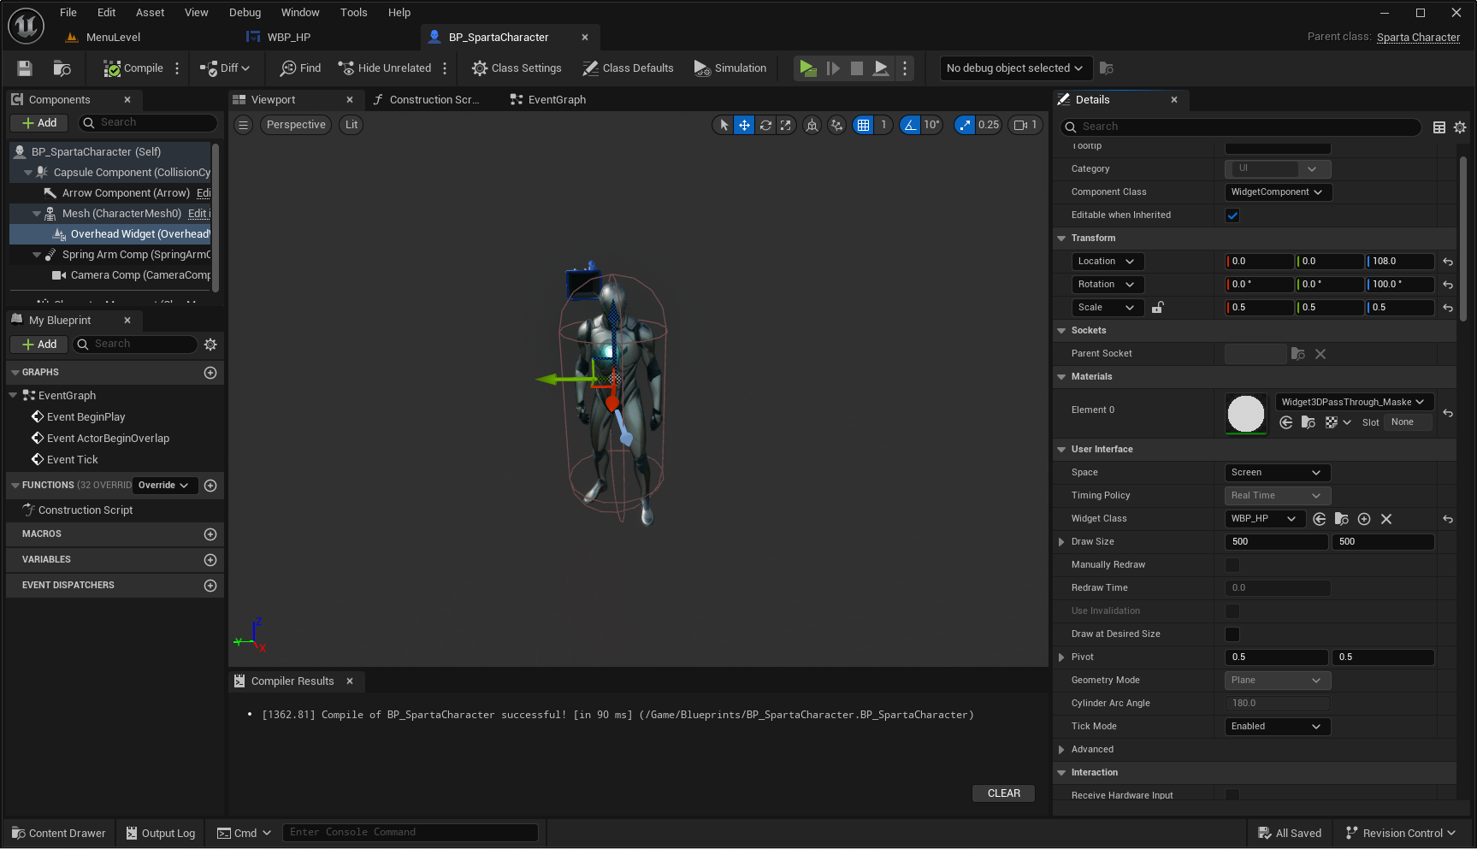Switch Details panel to property matrix view icon
This screenshot has height=849, width=1477.
[1439, 127]
